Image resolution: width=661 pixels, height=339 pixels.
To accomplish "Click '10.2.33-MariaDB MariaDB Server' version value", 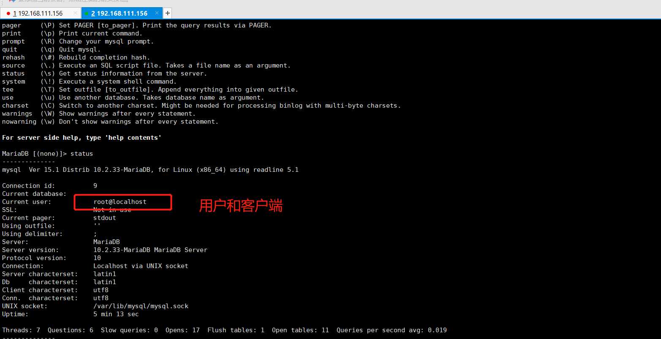I will pos(150,250).
